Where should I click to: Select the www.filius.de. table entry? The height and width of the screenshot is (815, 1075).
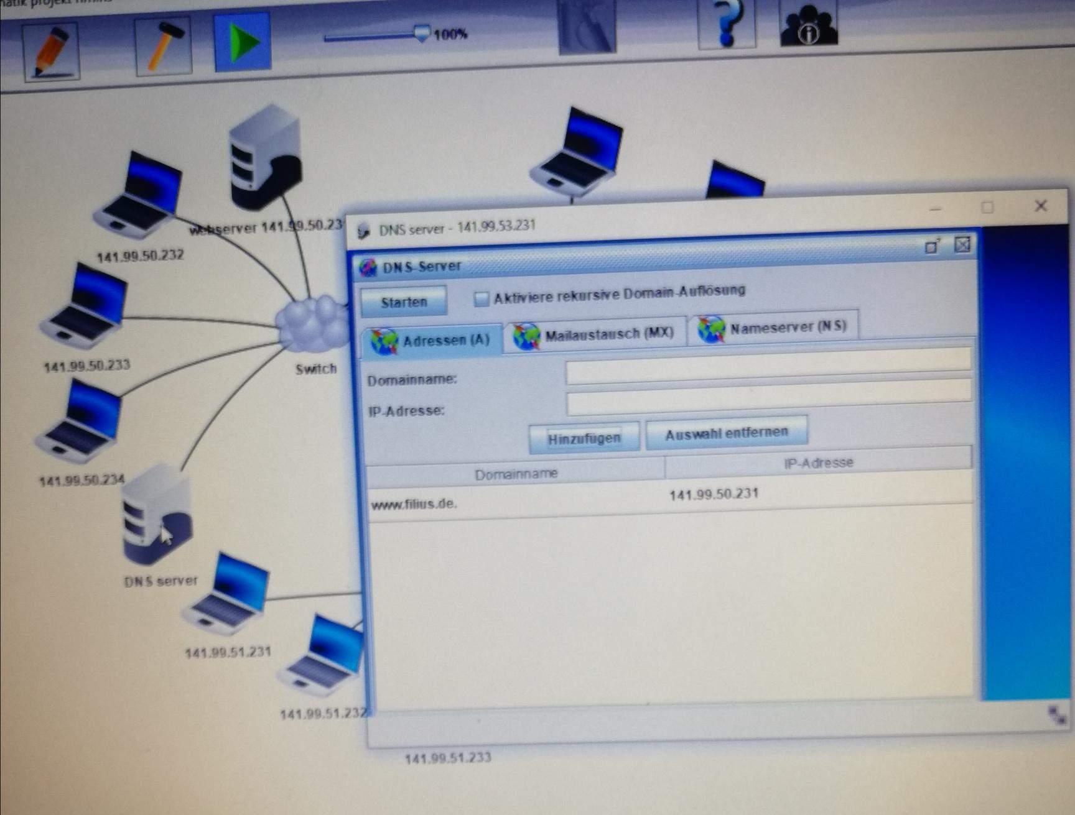414,504
